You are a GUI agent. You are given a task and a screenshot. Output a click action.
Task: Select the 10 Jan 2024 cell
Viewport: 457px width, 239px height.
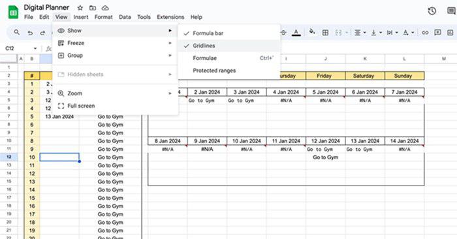pos(247,141)
